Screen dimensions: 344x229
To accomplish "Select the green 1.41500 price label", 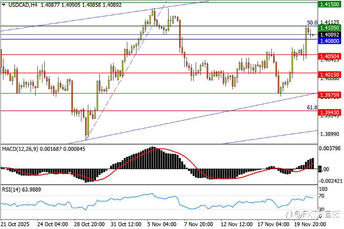I will [329, 4].
